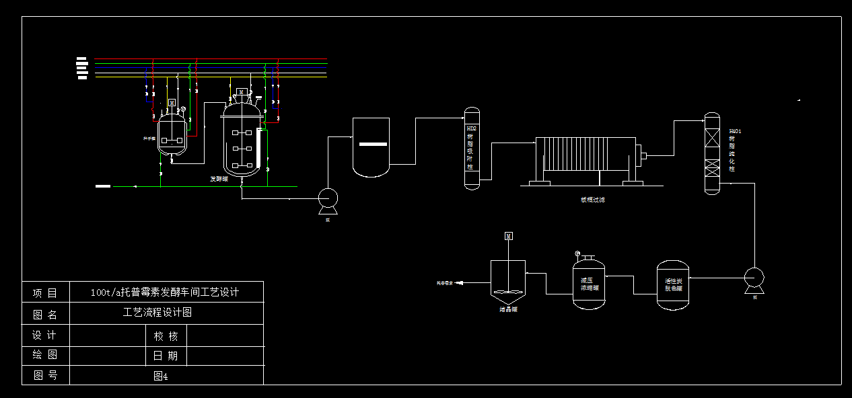
Task: Click the pressure gauge on the concentration tank
Action: click(577, 253)
